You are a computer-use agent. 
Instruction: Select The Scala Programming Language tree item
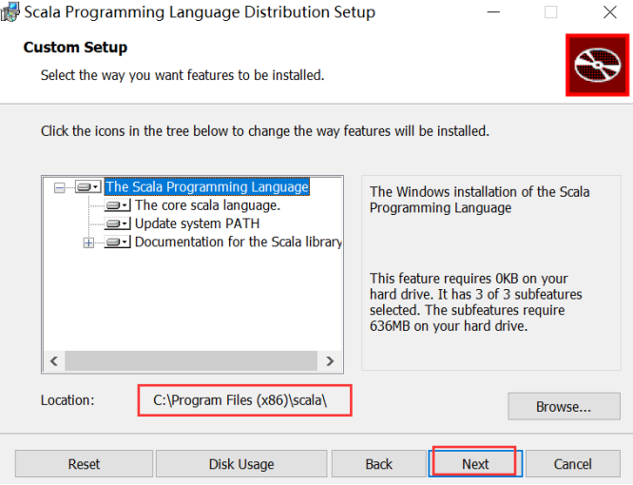pos(207,187)
